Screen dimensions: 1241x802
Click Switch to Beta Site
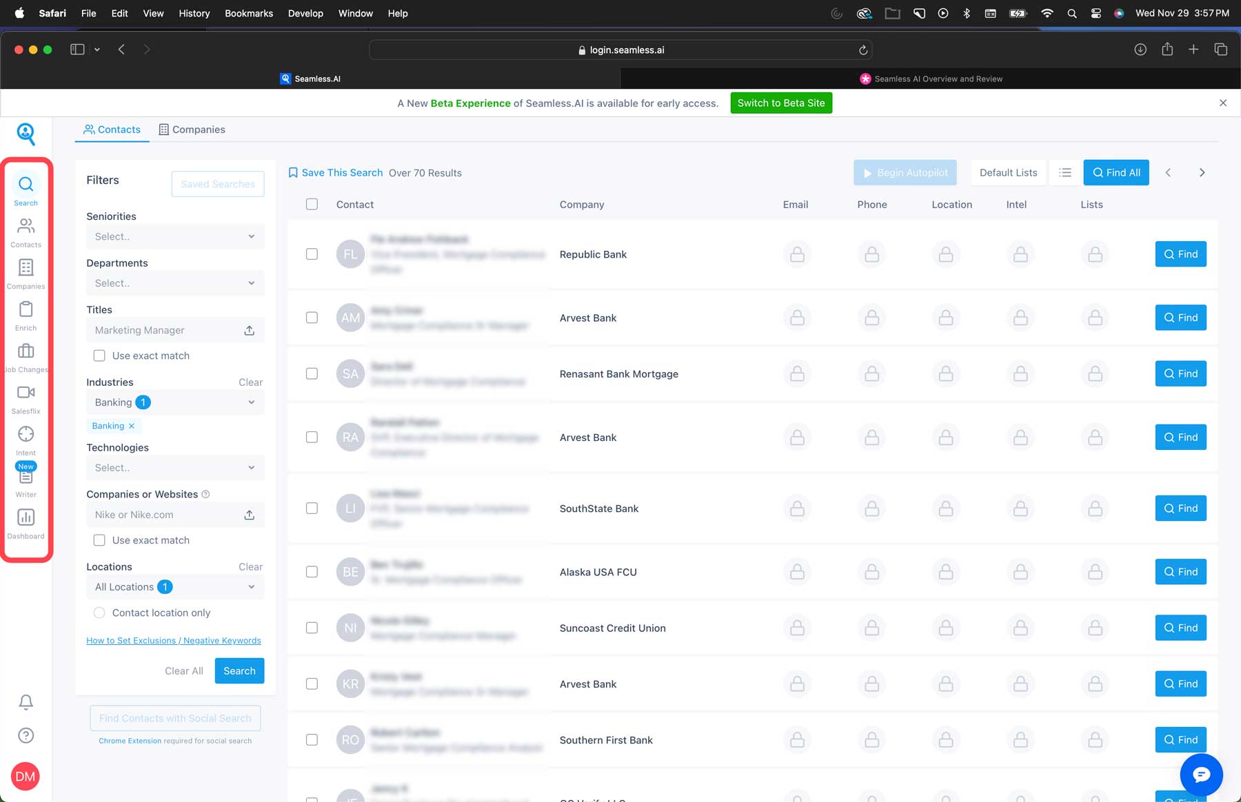coord(780,103)
